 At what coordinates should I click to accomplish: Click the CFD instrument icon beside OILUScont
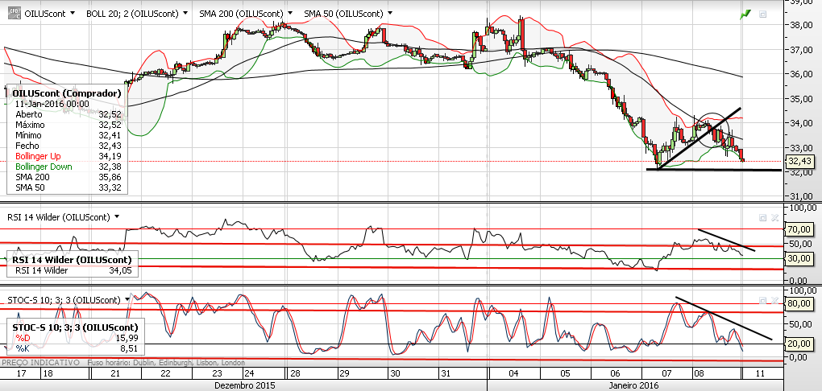[x=15, y=13]
